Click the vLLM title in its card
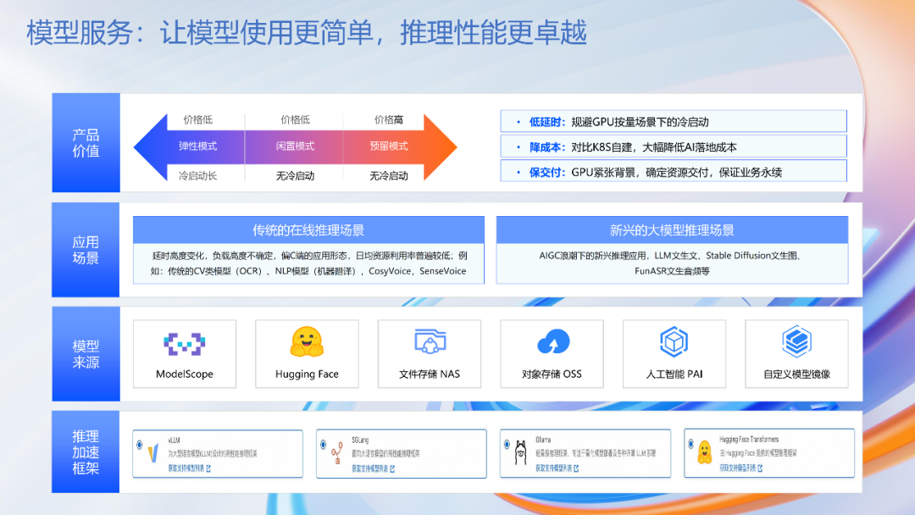 pyautogui.click(x=174, y=440)
